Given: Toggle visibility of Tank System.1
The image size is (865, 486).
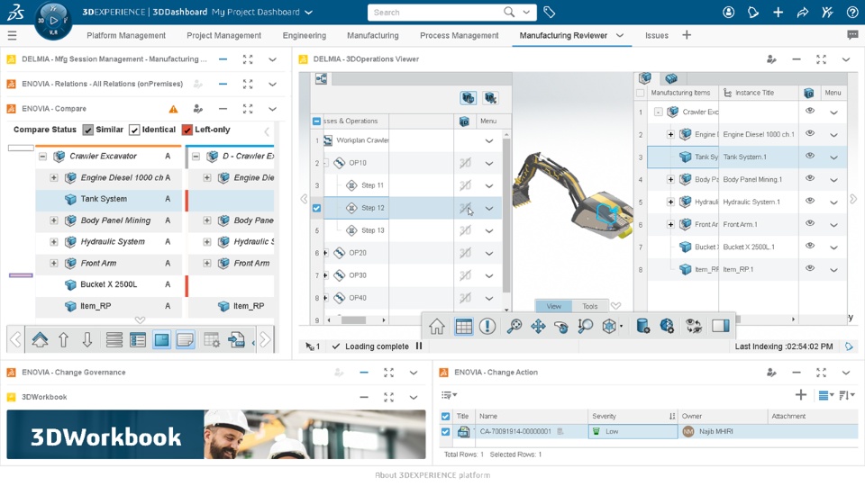Looking at the screenshot, I should pos(809,156).
